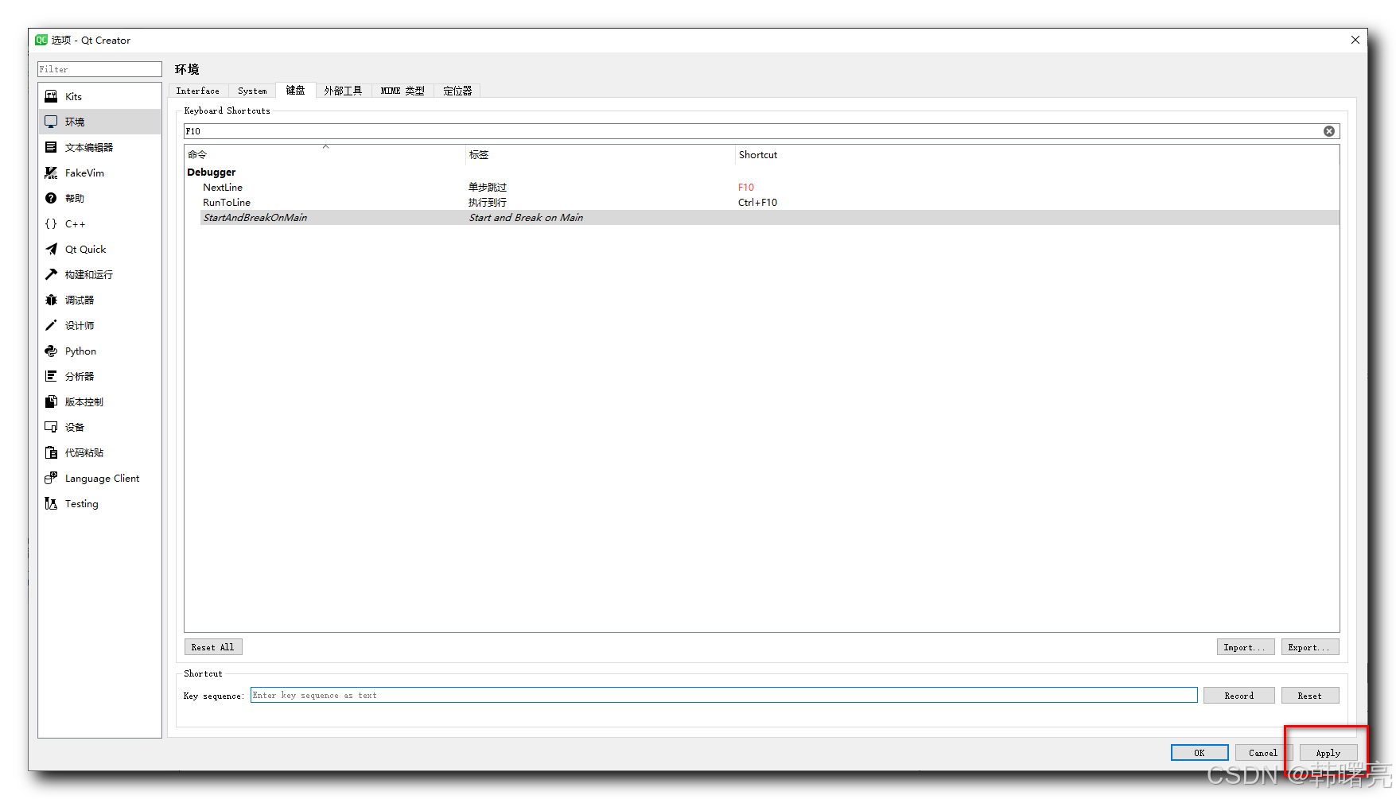
Task: Open the 调试器 bug icon
Action: (51, 300)
